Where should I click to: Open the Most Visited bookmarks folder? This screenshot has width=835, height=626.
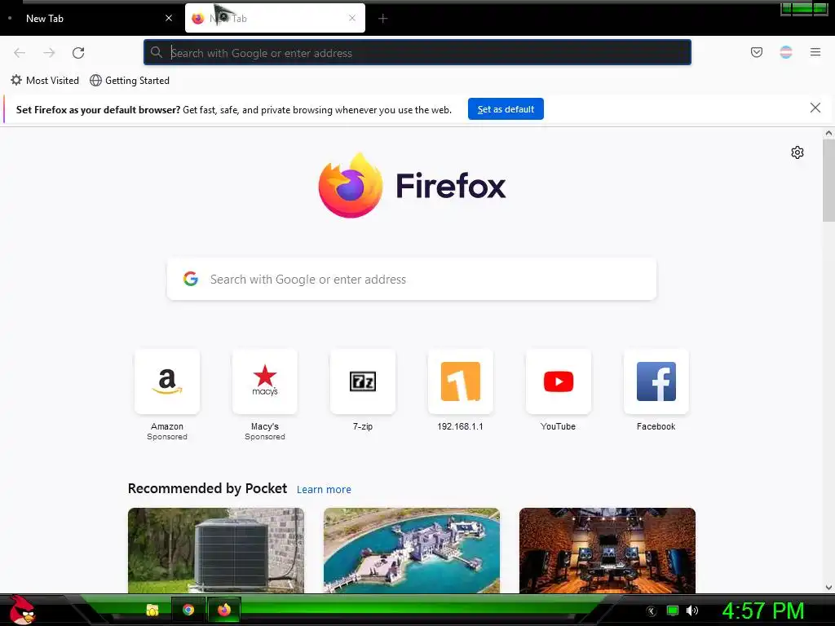pos(45,81)
